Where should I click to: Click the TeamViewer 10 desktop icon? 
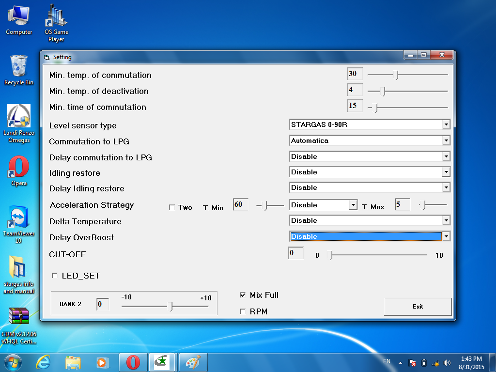(19, 217)
